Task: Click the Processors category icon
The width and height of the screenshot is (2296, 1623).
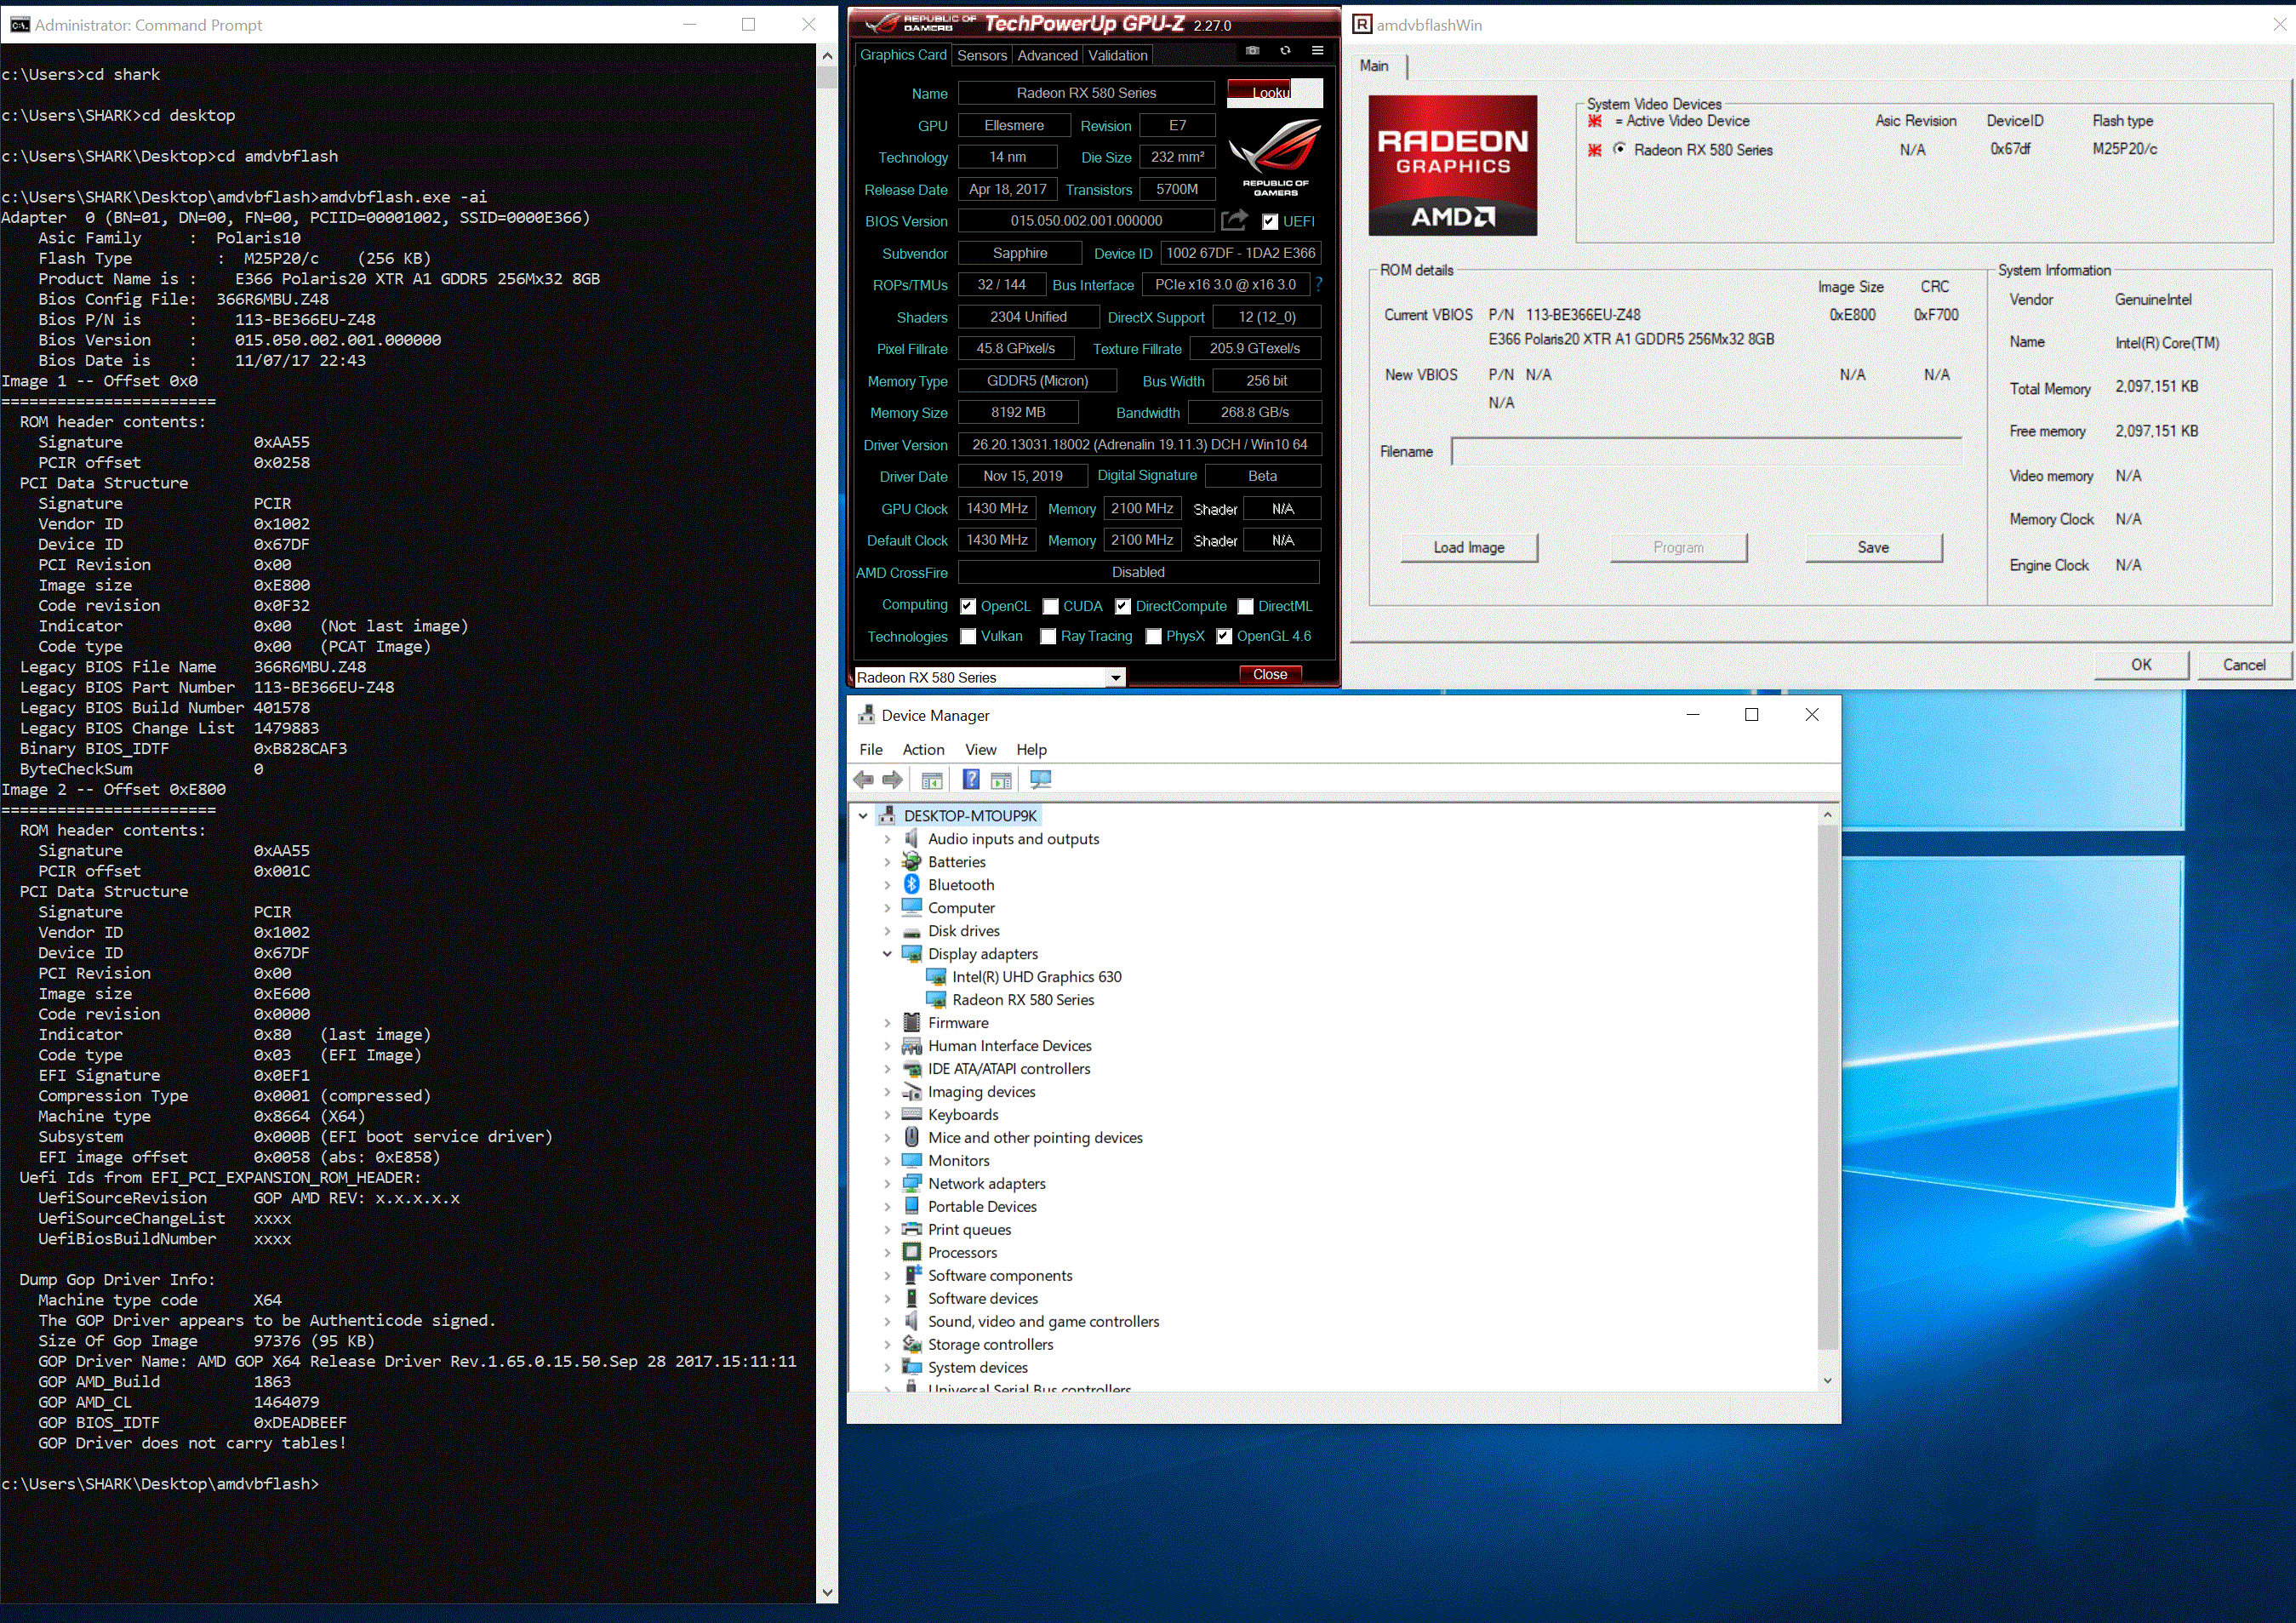Action: (911, 1253)
